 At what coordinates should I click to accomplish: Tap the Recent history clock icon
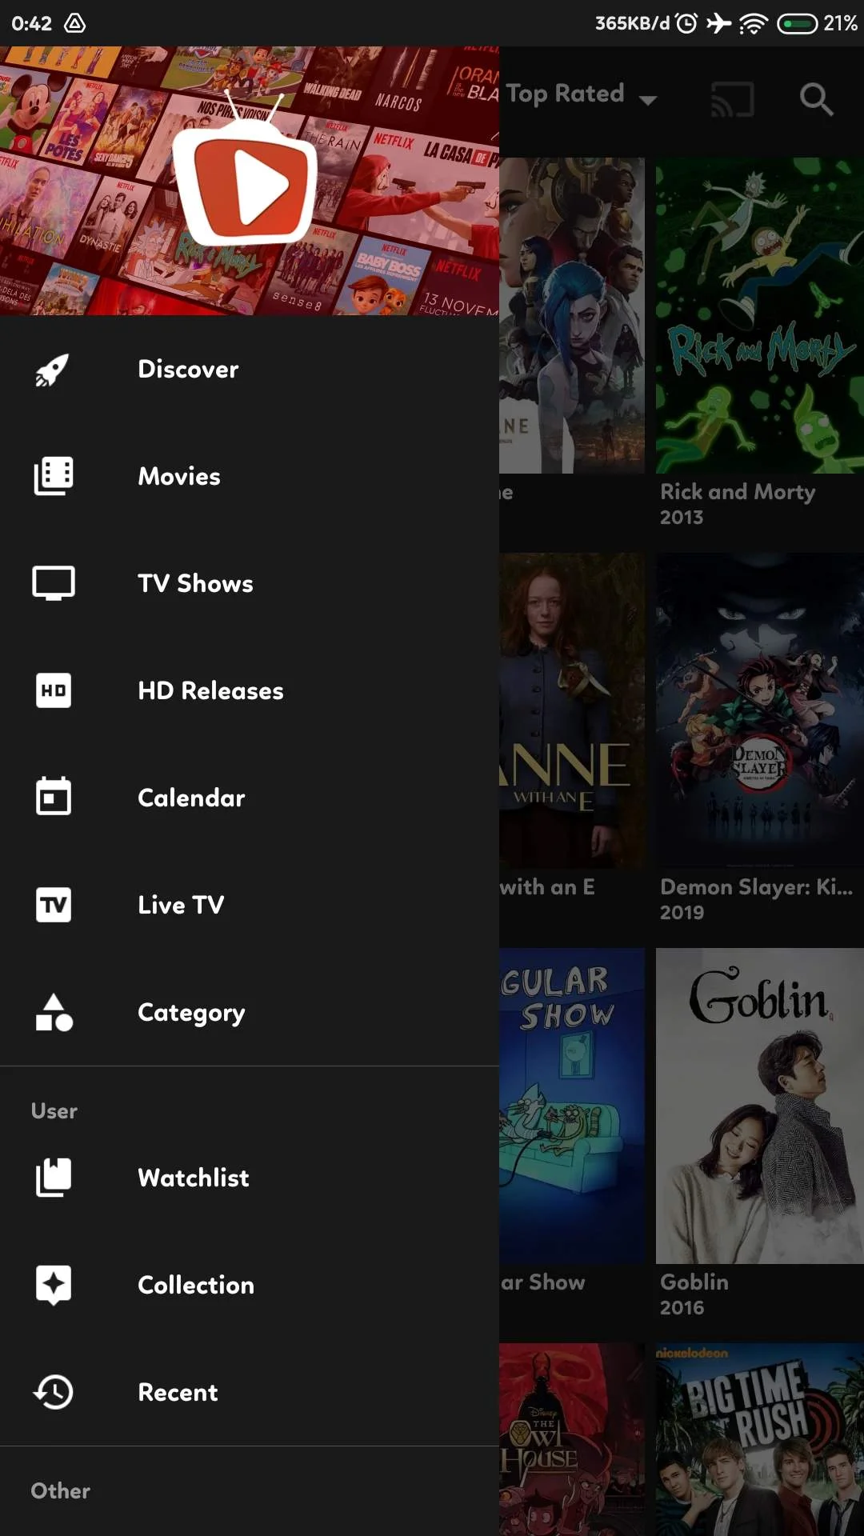[x=53, y=1392]
